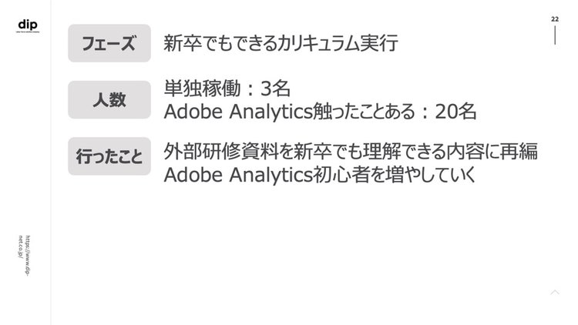Click the text 新卒でもできるカリキュラム実行
This screenshot has width=578, height=325.
click(x=281, y=43)
